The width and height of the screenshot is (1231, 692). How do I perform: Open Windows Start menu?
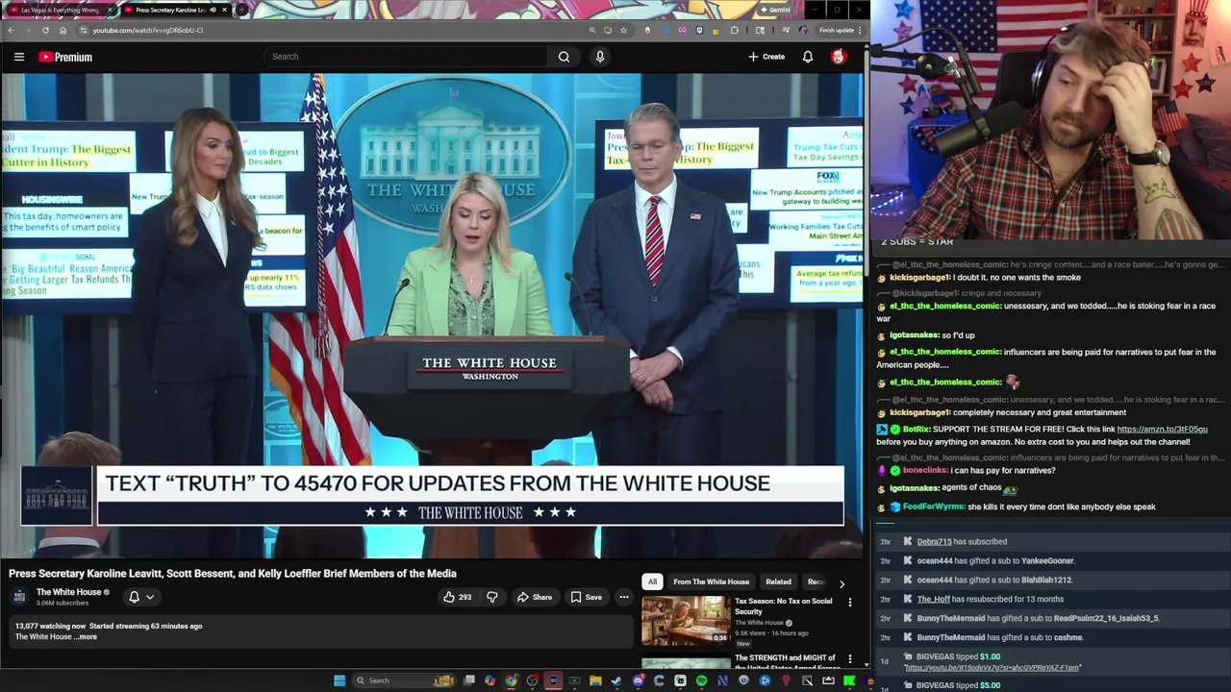(339, 680)
